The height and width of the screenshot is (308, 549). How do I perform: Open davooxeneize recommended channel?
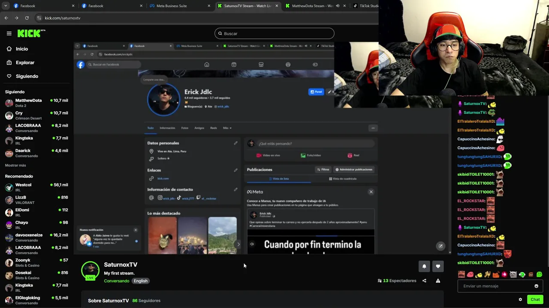pyautogui.click(x=36, y=237)
